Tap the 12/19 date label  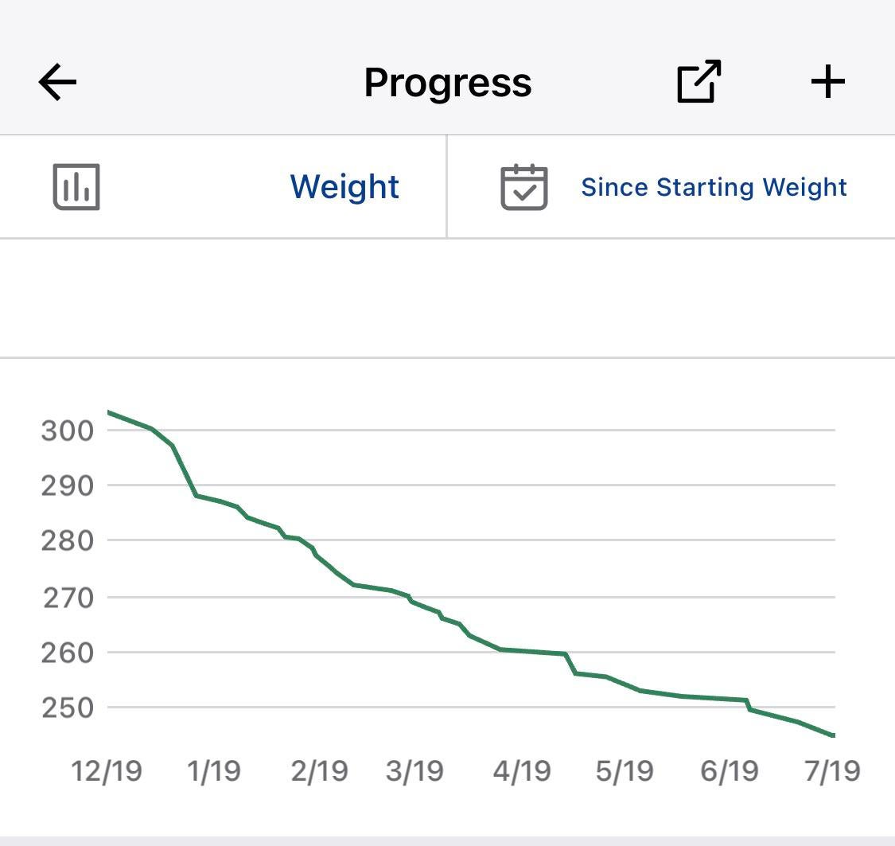tap(107, 770)
